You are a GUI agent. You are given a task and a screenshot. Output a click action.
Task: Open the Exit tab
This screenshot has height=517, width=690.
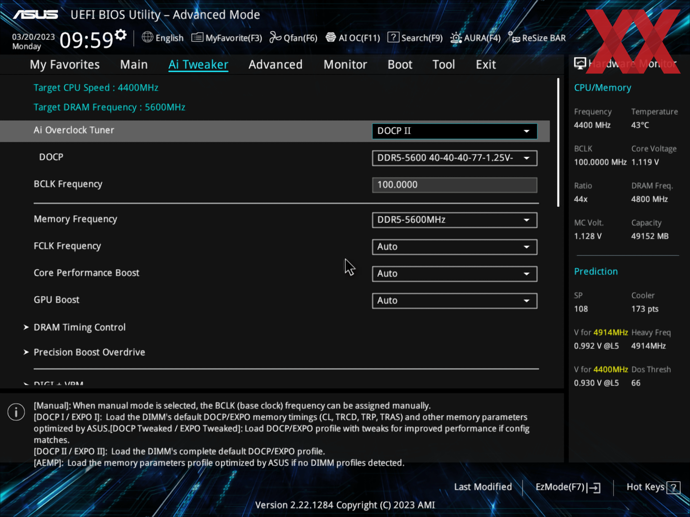pos(486,65)
